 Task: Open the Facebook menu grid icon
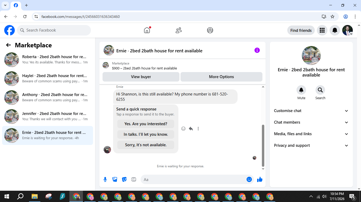pos(322,30)
